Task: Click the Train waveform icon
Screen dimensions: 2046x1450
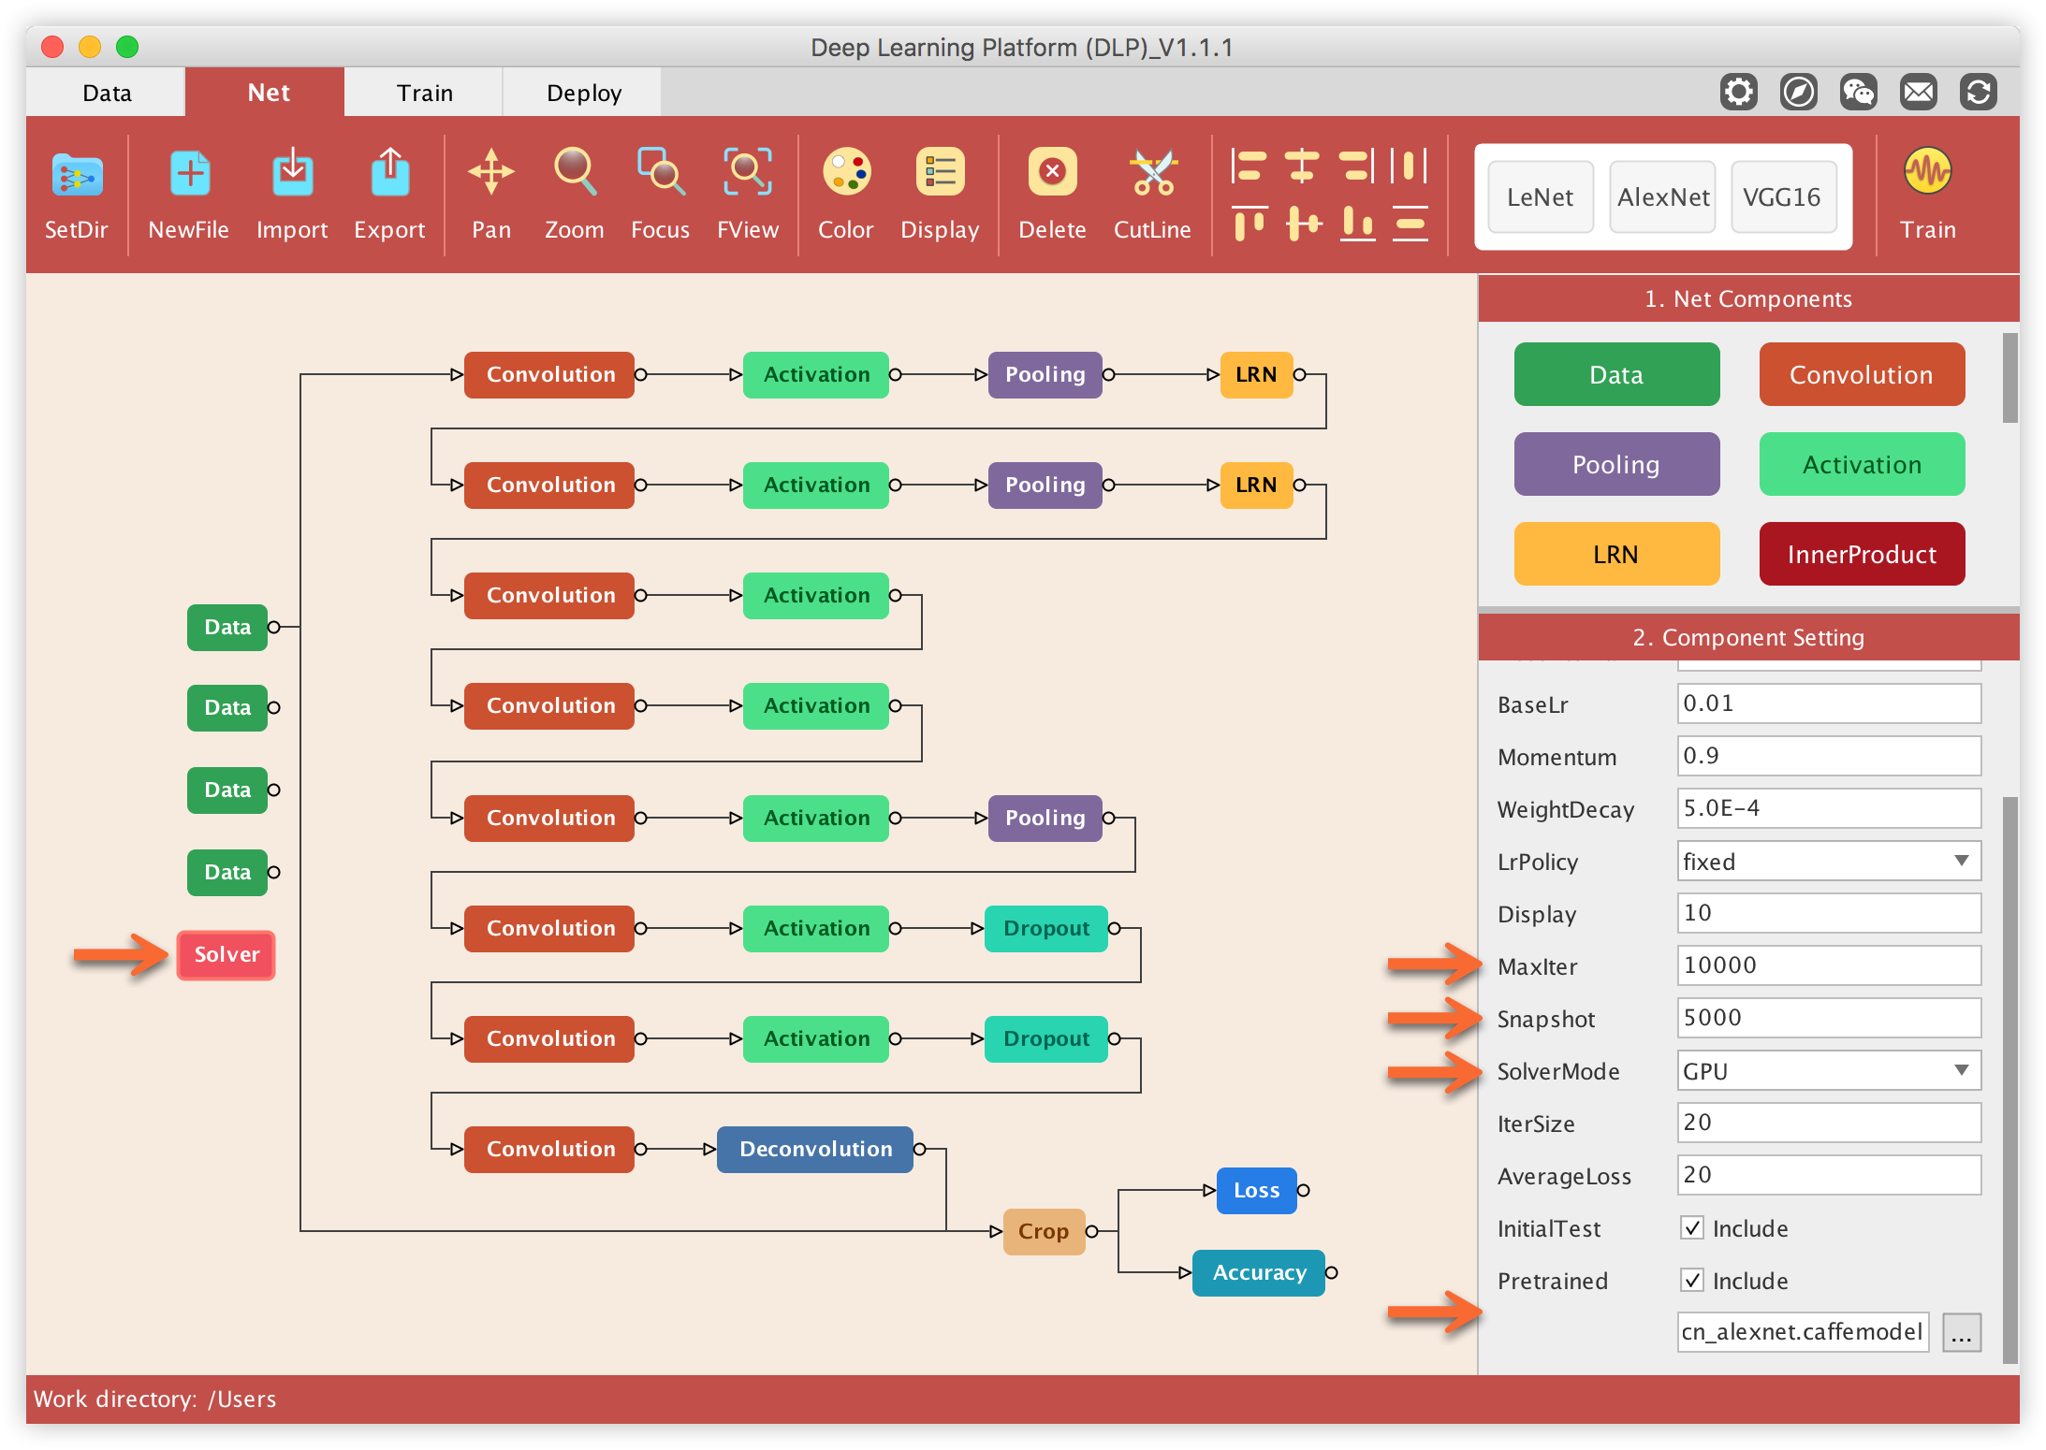Action: click(1927, 174)
